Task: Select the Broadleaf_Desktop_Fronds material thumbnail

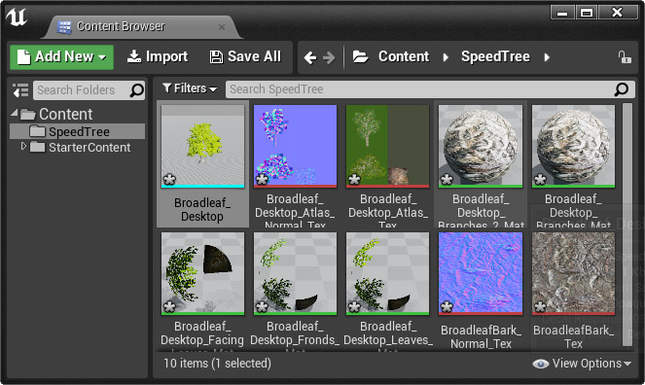Action: tap(296, 273)
